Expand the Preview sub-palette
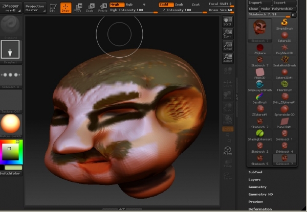This screenshot has width=307, height=212. click(x=255, y=202)
